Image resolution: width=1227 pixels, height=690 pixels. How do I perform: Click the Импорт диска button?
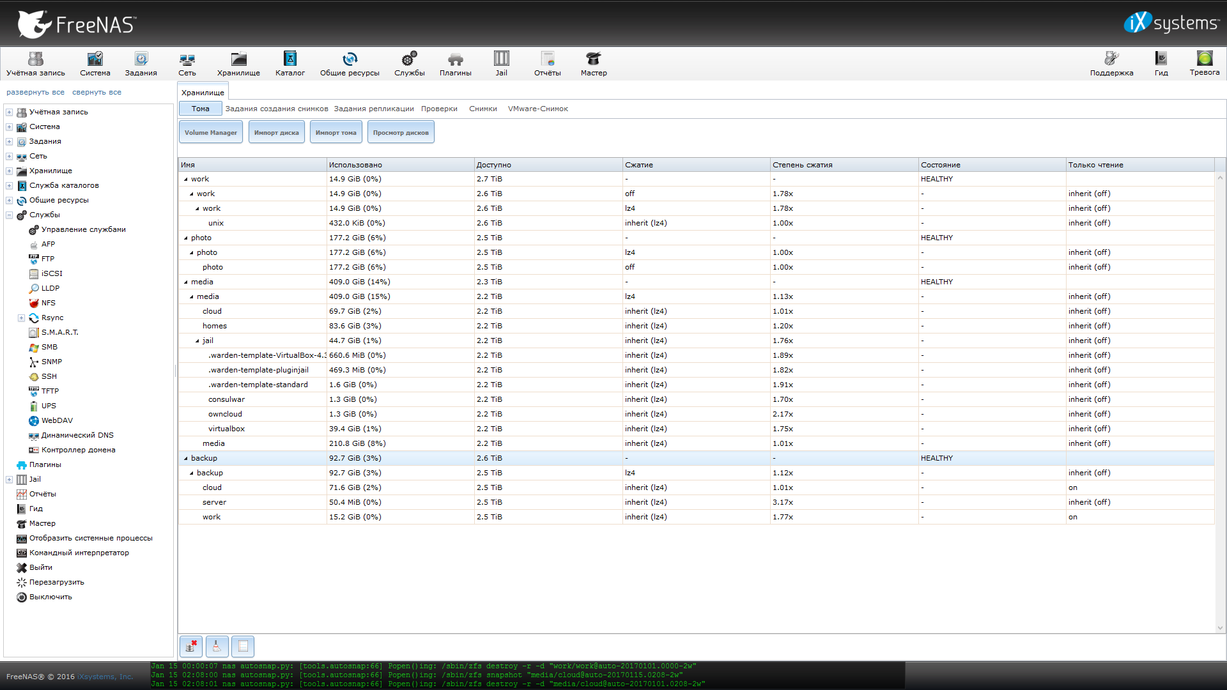pyautogui.click(x=277, y=132)
